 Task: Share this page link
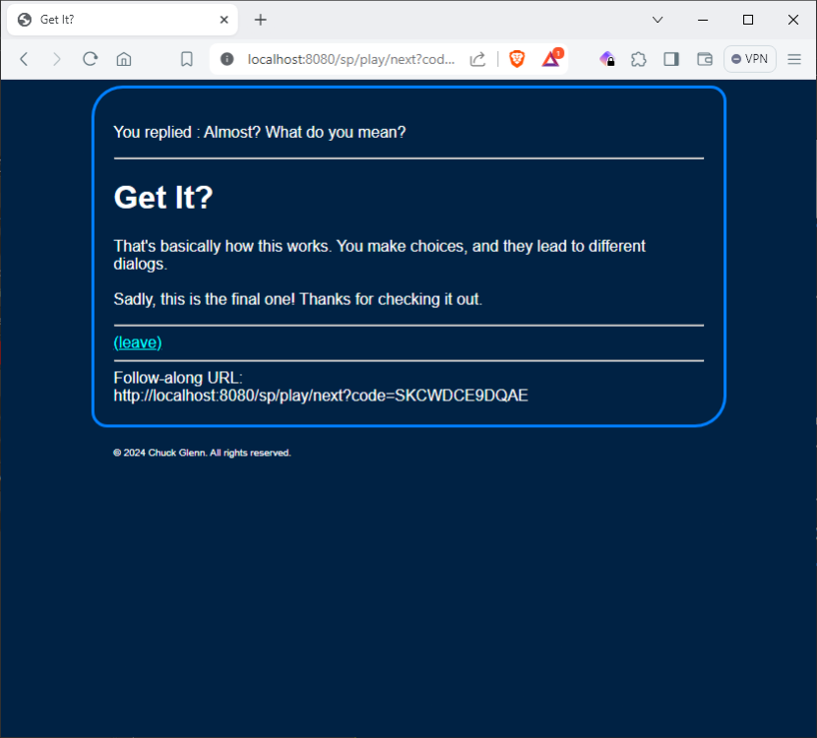(477, 59)
